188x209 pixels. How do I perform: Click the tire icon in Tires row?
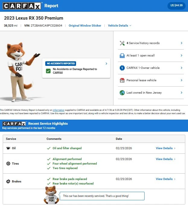click(x=8, y=164)
